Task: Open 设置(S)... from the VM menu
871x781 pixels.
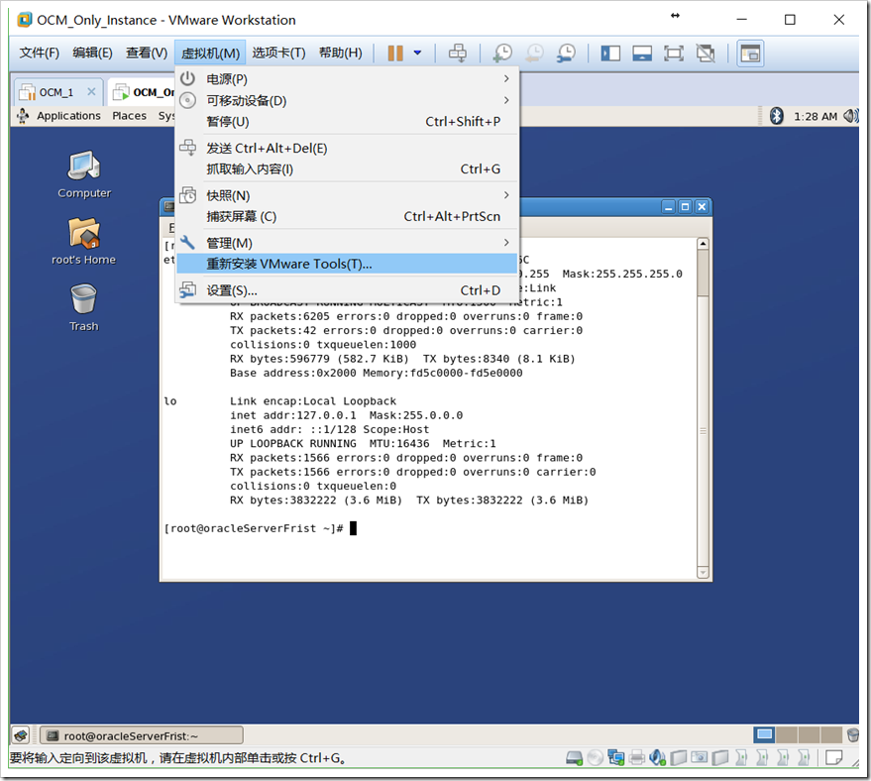Action: [347, 290]
